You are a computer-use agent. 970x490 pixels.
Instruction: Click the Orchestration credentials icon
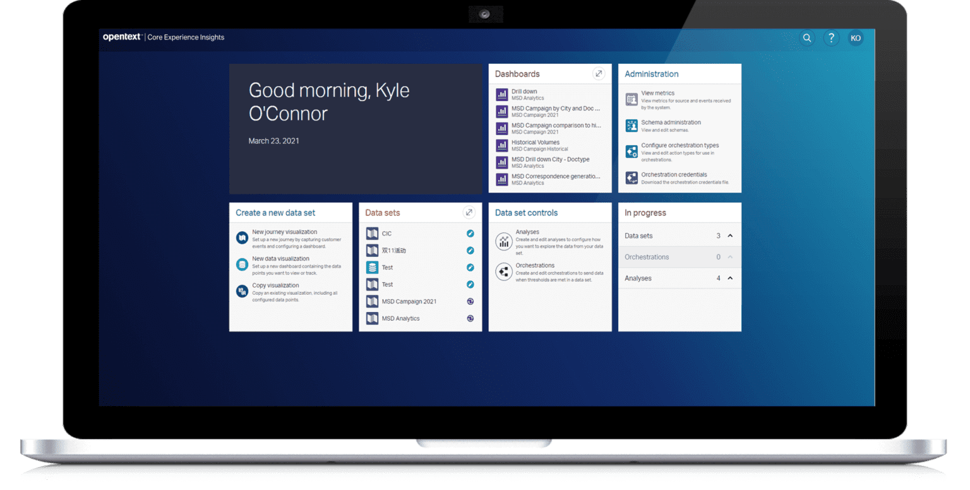coord(631,177)
